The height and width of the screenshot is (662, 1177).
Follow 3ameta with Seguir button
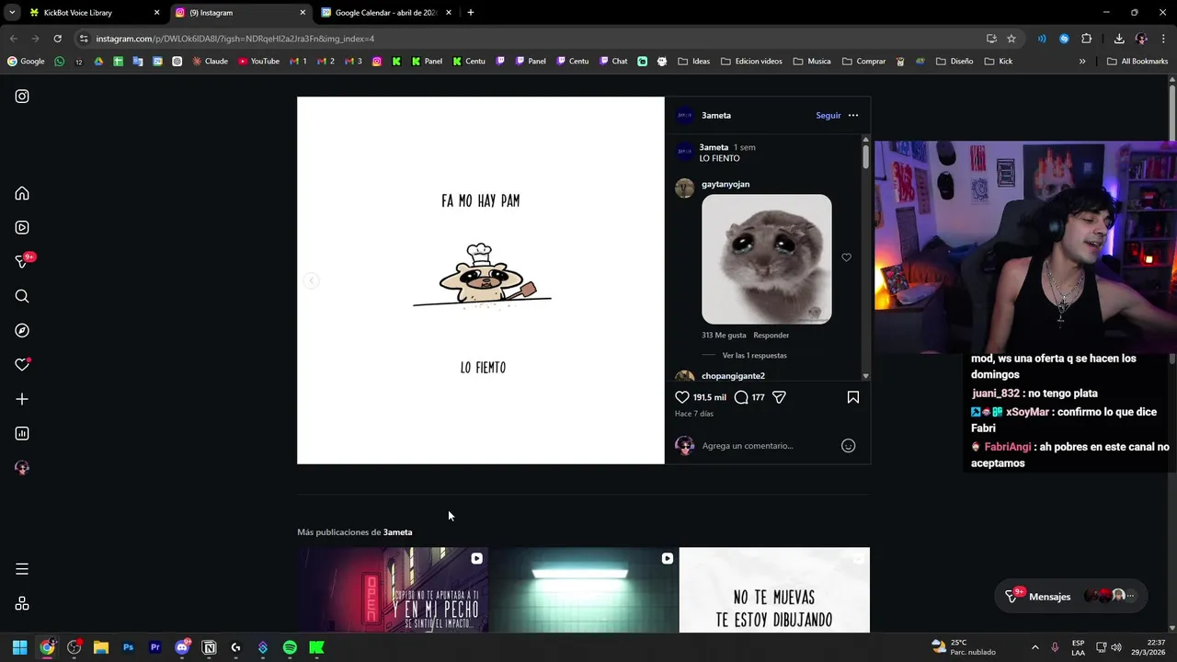pyautogui.click(x=828, y=116)
